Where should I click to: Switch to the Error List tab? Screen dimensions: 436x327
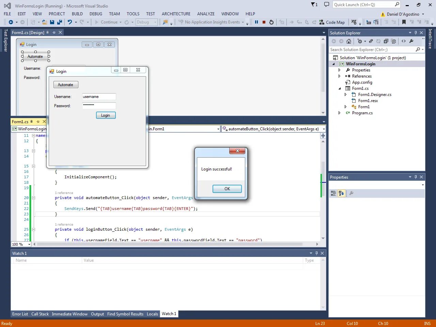coord(20,314)
